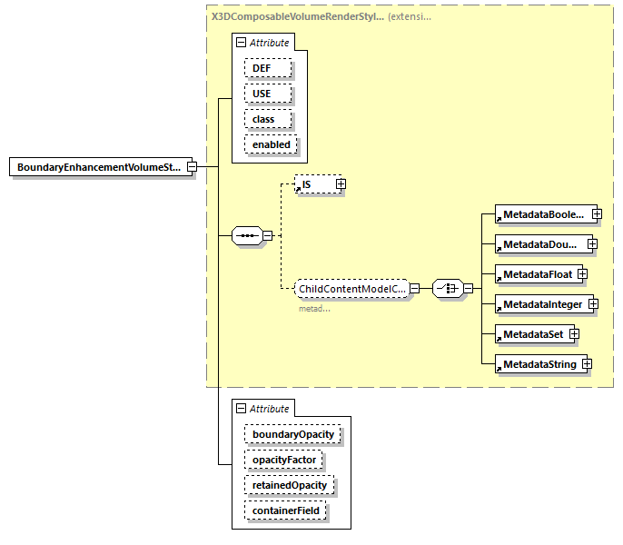Screen dimensions: 623x545
Task: Click the enabled attribute
Action: 271,144
